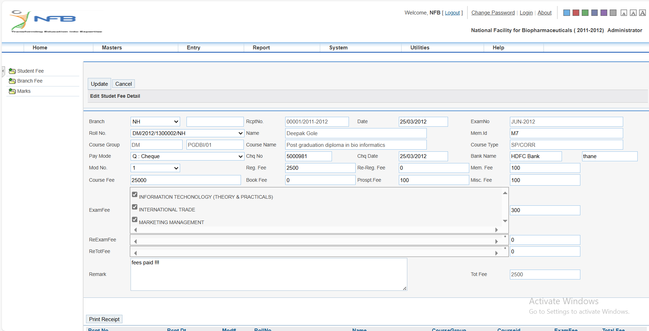The image size is (649, 331).
Task: Select the largest font size icon
Action: point(642,13)
